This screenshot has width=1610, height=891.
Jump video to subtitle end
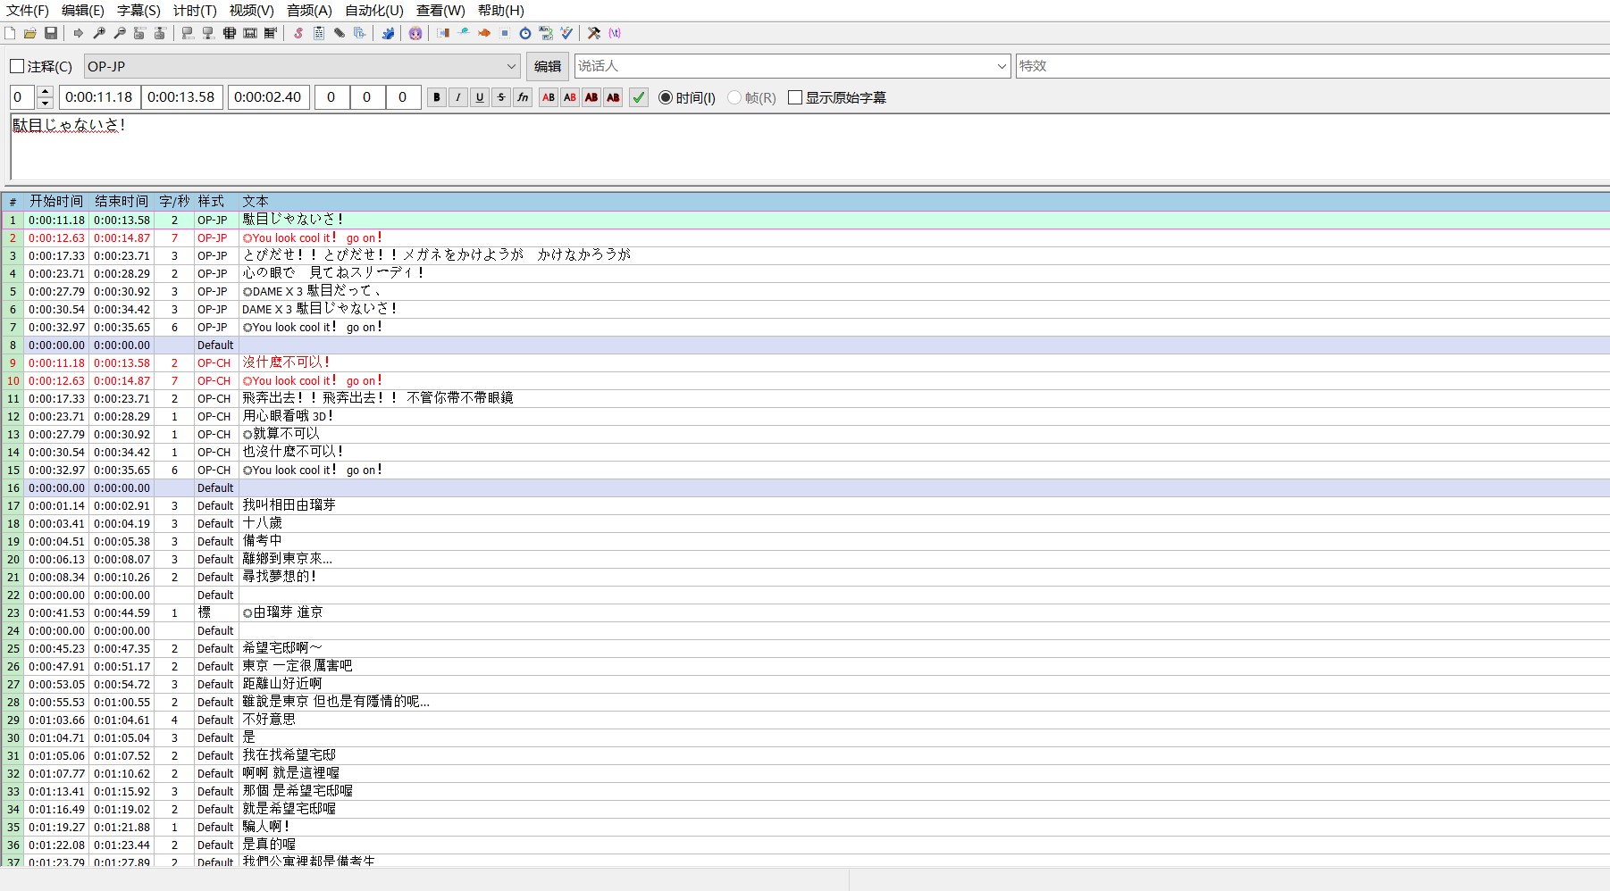[160, 33]
